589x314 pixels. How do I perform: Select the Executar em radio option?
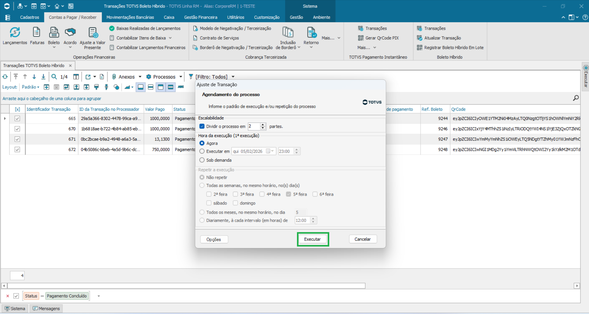pyautogui.click(x=202, y=151)
